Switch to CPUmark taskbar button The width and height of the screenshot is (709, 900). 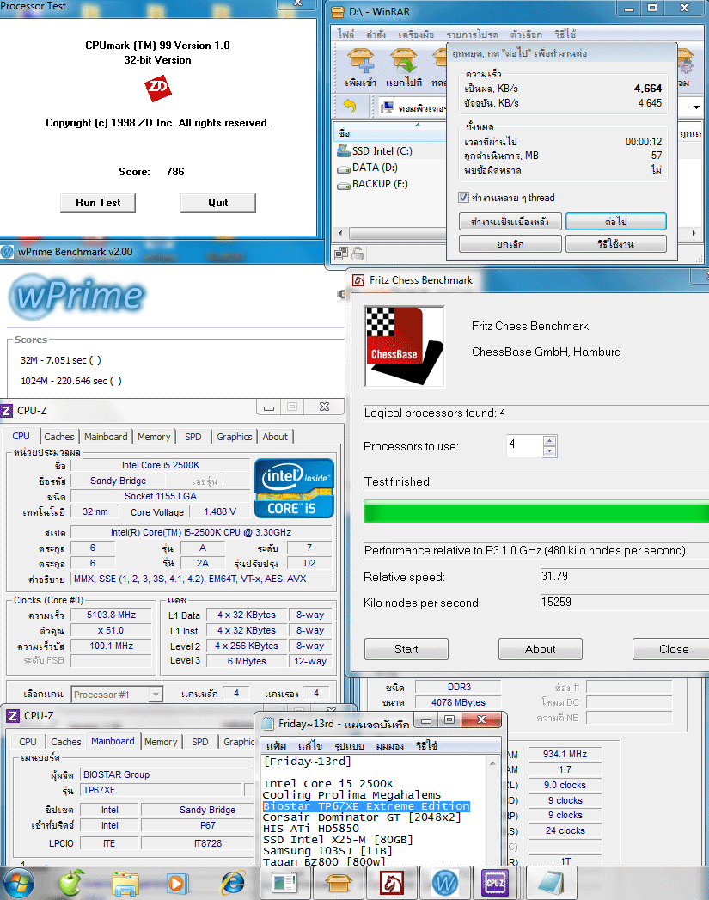pyautogui.click(x=284, y=883)
